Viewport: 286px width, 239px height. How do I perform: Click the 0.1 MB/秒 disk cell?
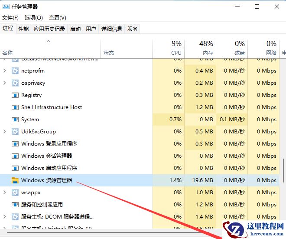point(232,119)
